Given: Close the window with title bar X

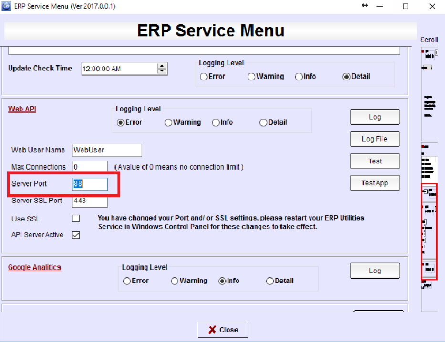Looking at the screenshot, I should [x=432, y=6].
